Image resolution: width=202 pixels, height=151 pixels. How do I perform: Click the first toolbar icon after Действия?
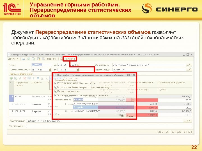point(23,59)
